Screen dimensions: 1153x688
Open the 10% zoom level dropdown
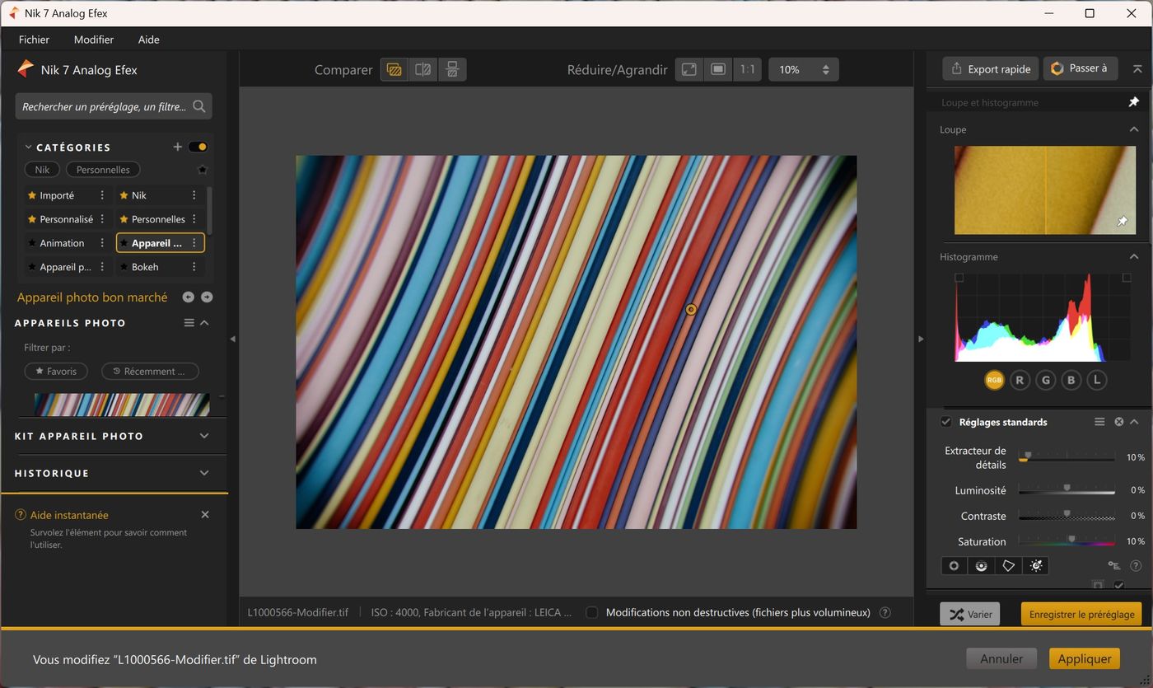[804, 70]
